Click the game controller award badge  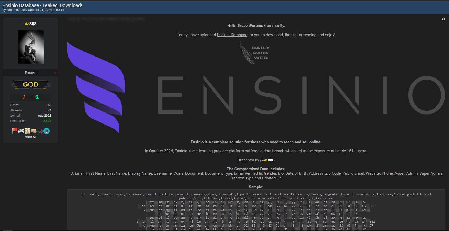tap(21, 131)
